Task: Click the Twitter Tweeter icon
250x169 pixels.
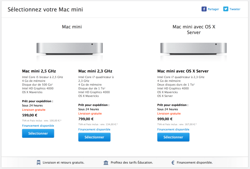Action: point(225,9)
